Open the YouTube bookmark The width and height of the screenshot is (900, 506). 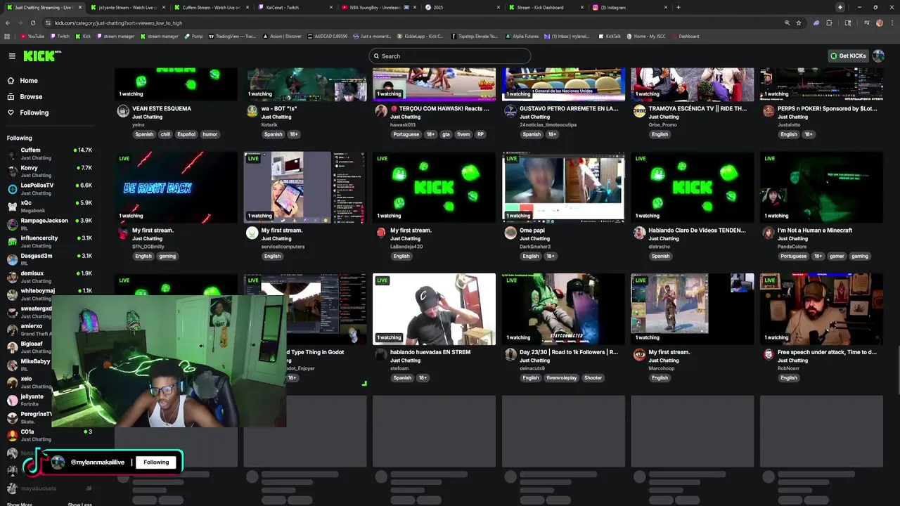point(32,37)
